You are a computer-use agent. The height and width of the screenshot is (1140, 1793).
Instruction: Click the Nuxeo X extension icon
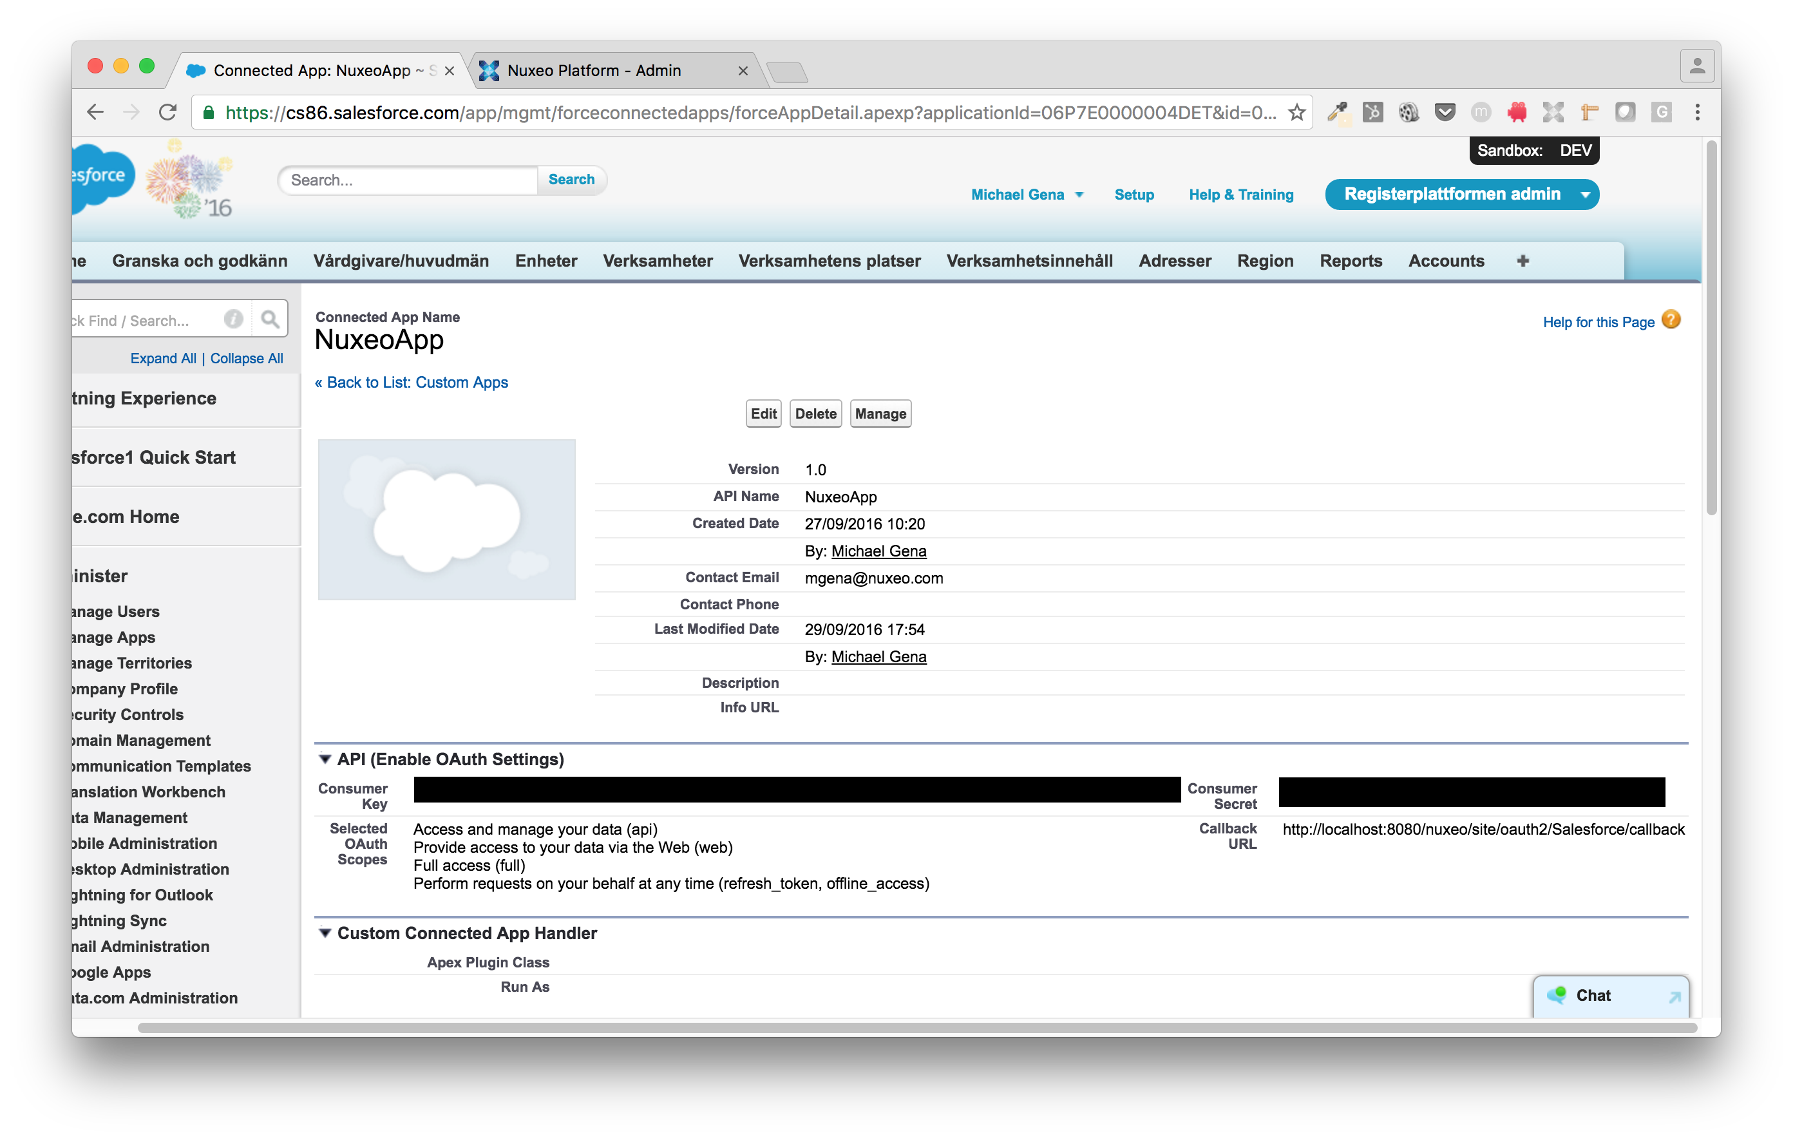coord(1553,113)
